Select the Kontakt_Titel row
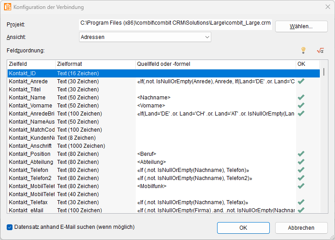 tap(31, 90)
